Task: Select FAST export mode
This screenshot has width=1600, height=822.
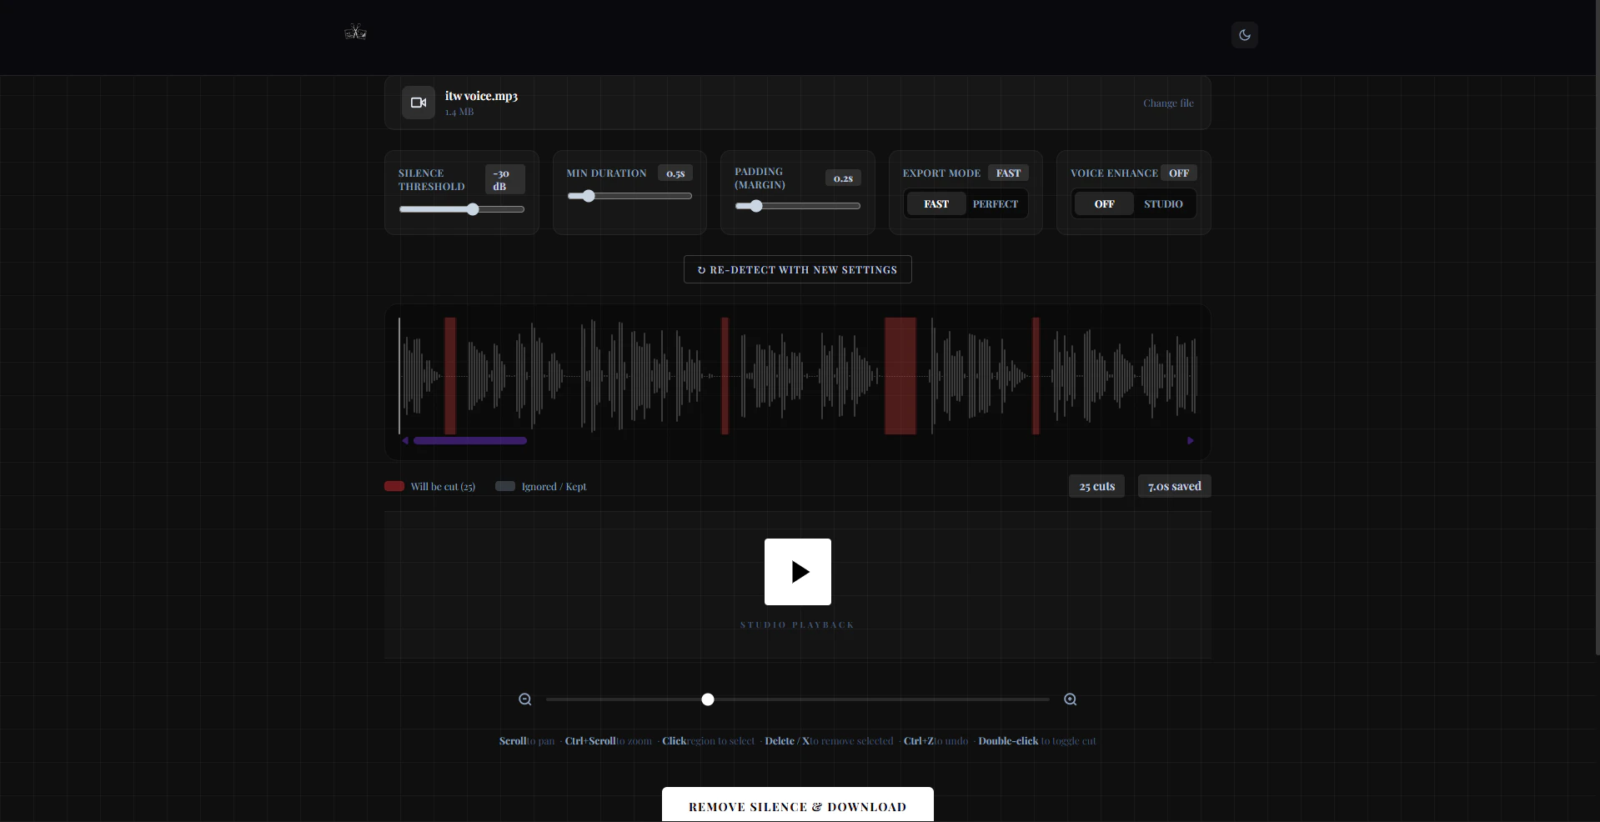Action: [936, 204]
